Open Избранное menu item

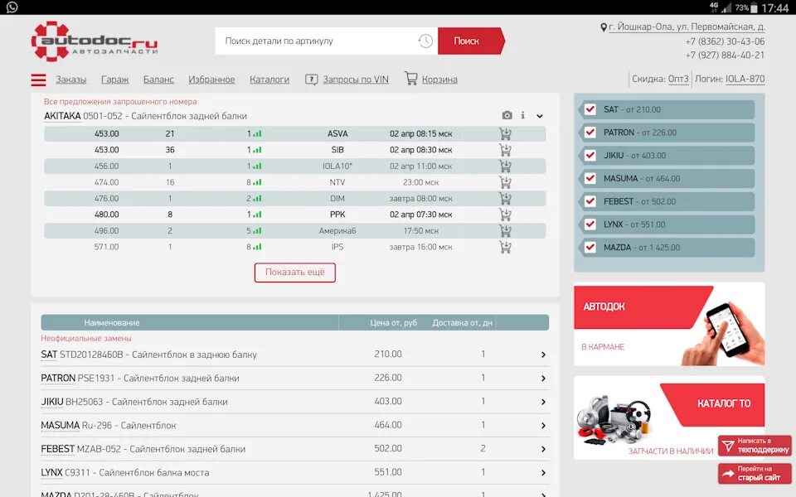click(211, 80)
